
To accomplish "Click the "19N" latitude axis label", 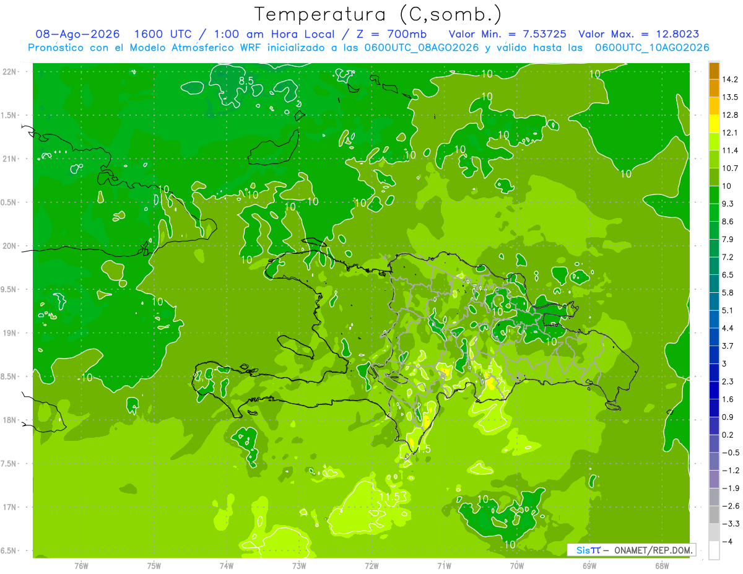I will 11,333.
